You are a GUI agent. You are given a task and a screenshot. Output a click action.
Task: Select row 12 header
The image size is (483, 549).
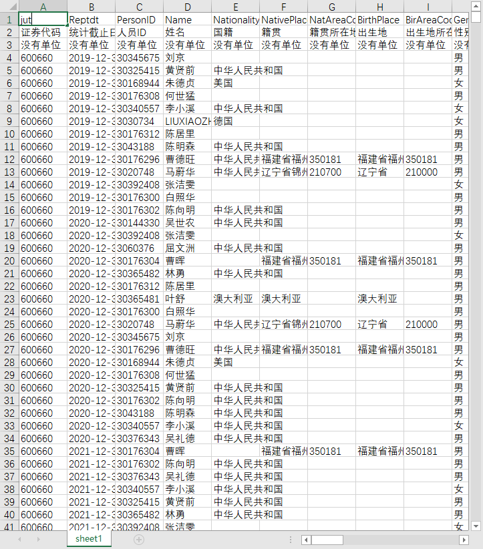pos(9,160)
